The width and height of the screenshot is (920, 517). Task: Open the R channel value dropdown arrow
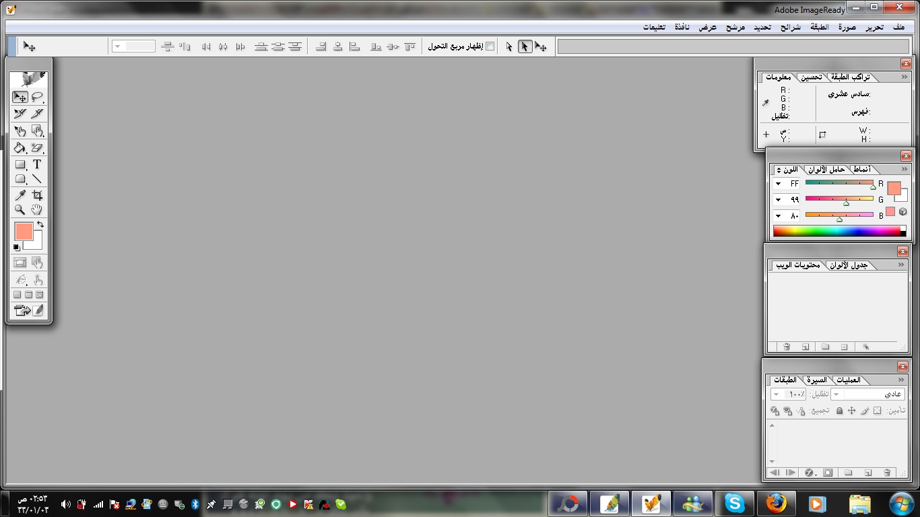pos(779,184)
